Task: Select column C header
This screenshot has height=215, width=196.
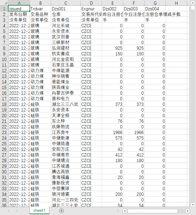Action: tap(66, 3)
